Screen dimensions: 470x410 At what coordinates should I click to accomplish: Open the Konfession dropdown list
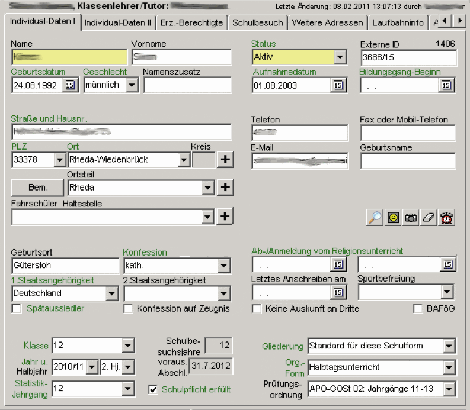click(223, 265)
